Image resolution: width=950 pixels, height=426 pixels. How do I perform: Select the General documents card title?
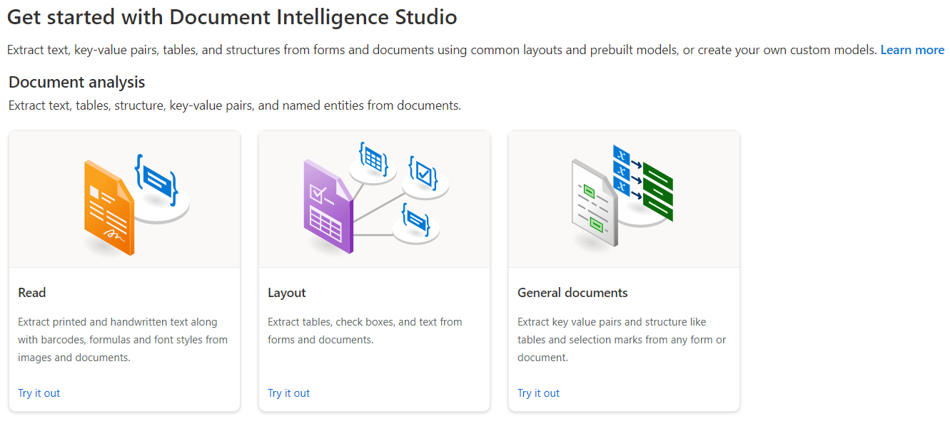tap(572, 293)
